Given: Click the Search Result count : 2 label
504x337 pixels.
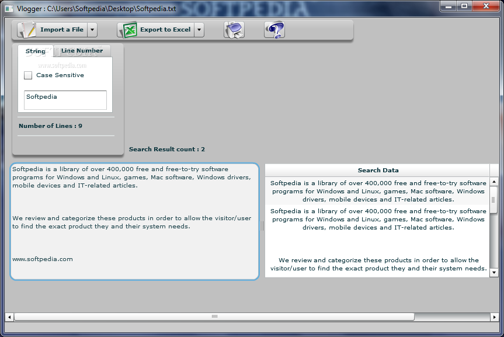Looking at the screenshot, I should [167, 149].
